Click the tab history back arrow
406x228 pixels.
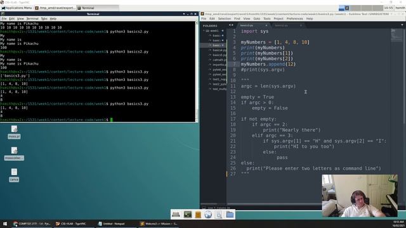point(230,25)
